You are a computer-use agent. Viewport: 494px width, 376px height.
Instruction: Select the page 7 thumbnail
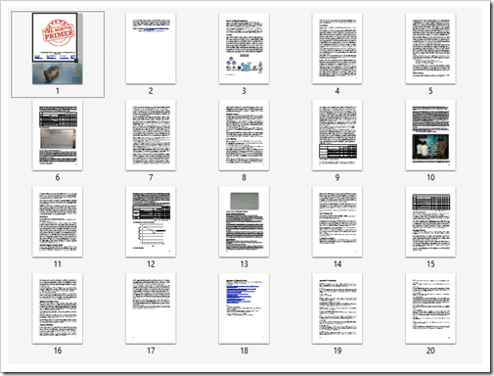151,135
